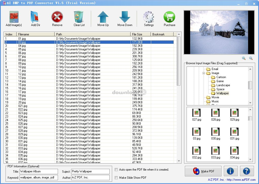Viewport: 259px width, 184px height.
Task: Sort list by Index column header
Action: click(10, 34)
